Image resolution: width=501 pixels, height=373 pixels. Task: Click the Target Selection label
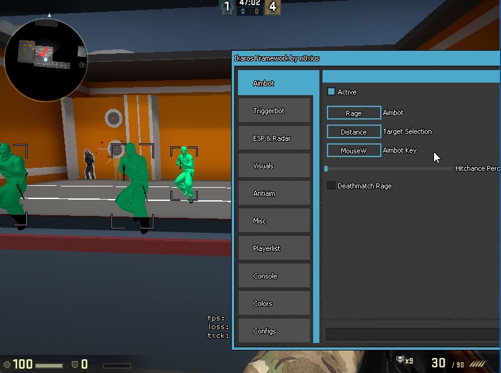[x=408, y=131]
